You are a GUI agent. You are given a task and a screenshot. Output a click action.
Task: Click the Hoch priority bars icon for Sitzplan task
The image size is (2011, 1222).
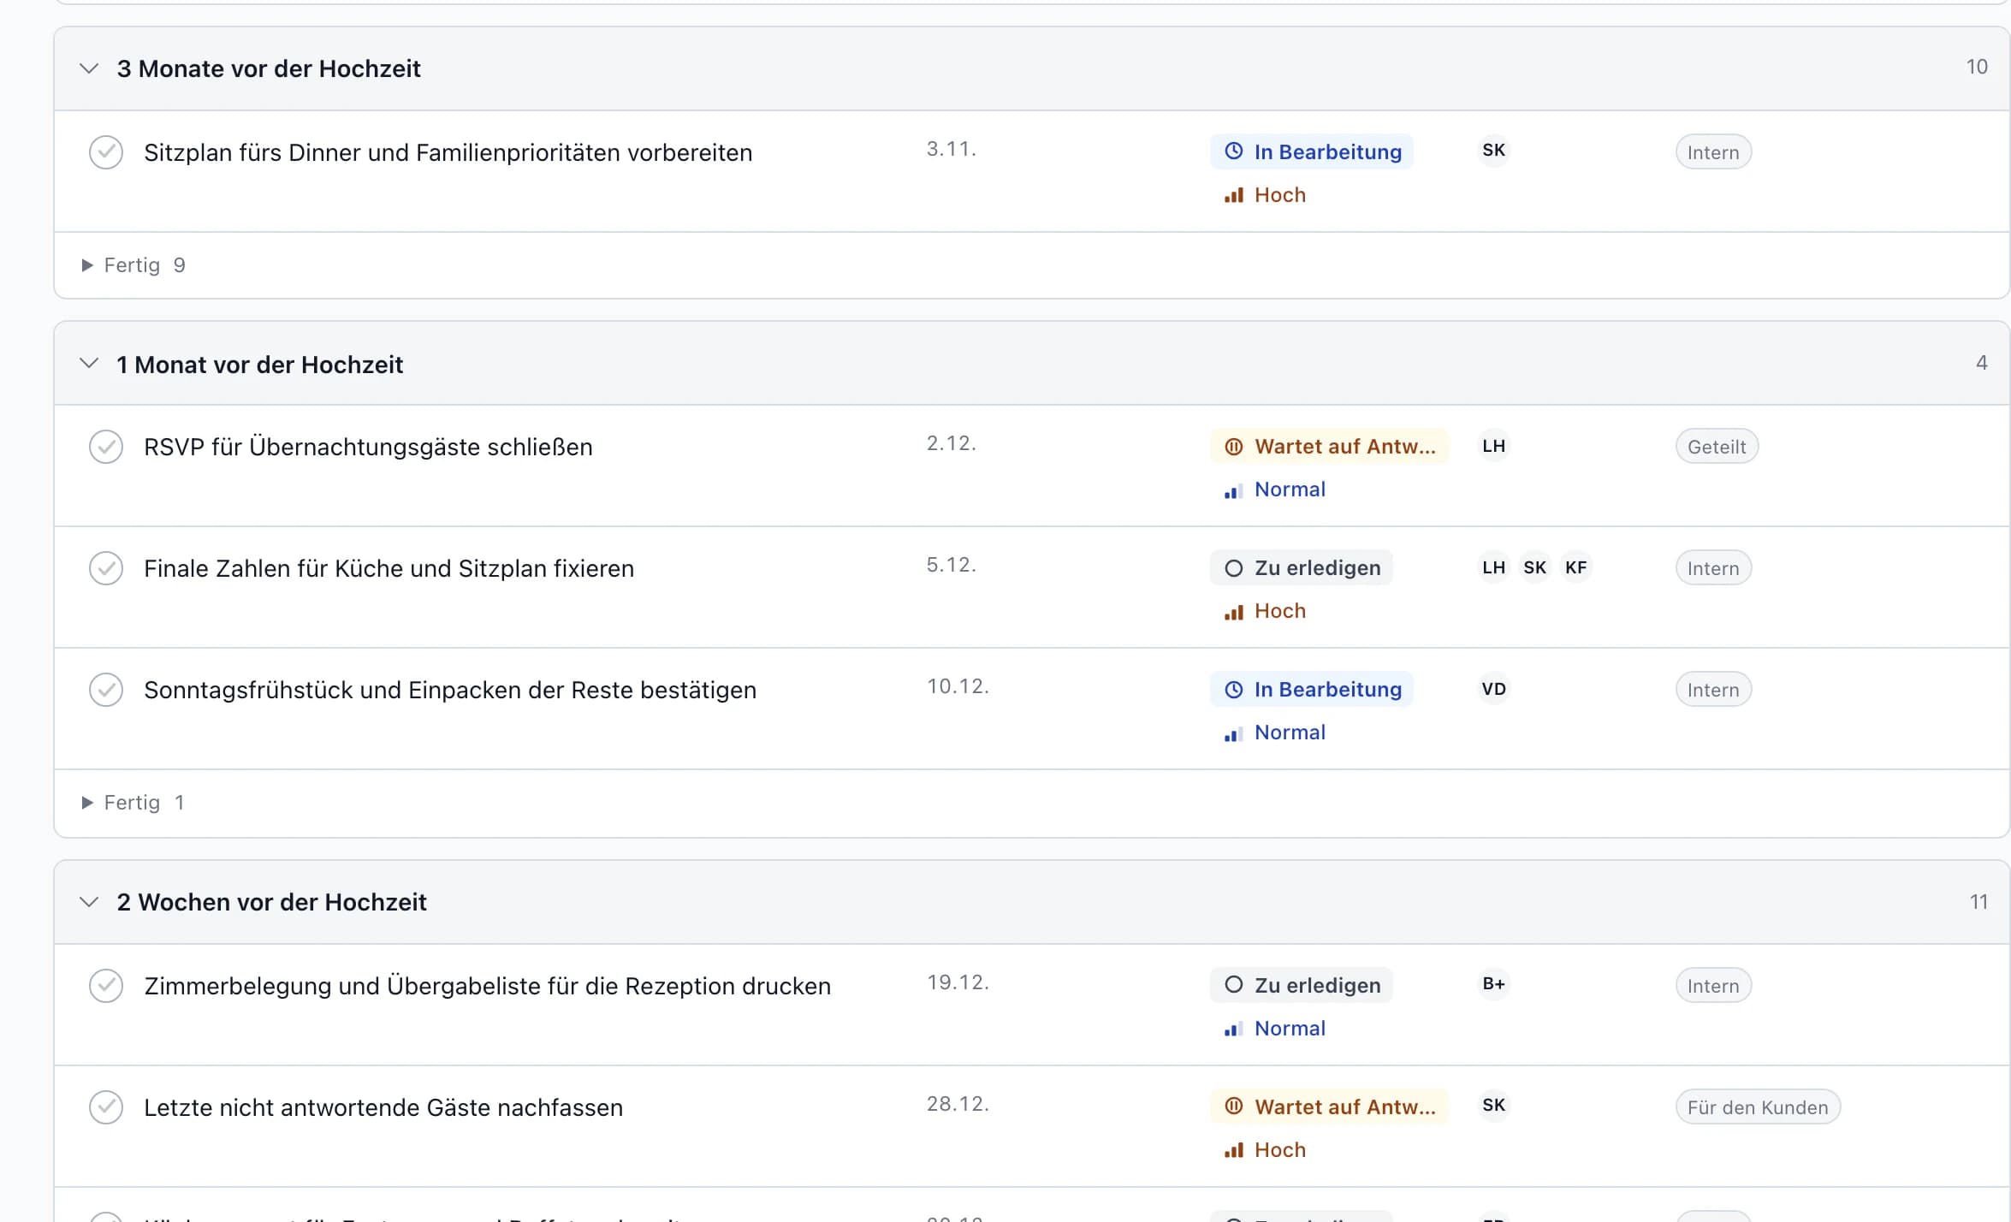pos(1233,195)
